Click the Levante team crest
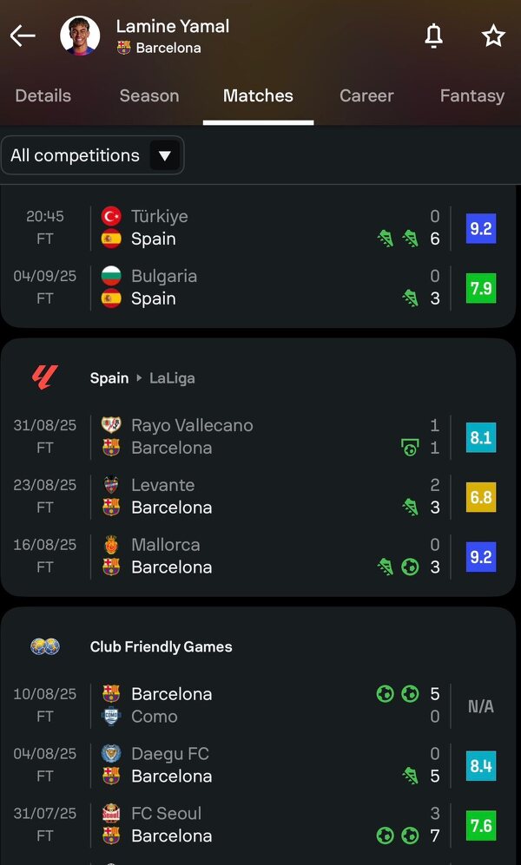 111,485
